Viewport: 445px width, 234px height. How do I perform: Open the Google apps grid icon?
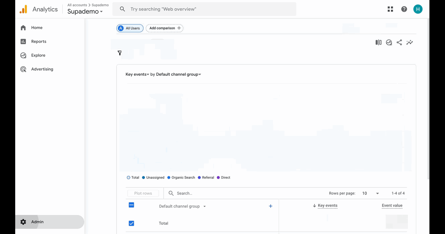(x=390, y=9)
